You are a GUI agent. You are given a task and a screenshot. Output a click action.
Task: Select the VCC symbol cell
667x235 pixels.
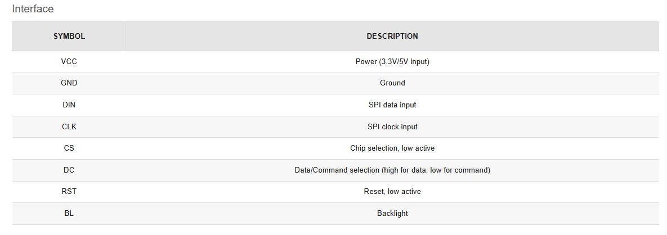coord(69,61)
